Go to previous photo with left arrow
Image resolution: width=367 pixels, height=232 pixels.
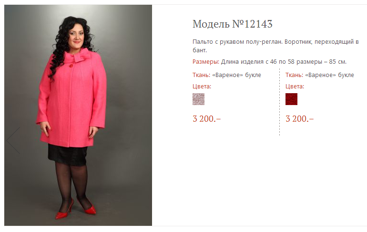click(x=13, y=140)
